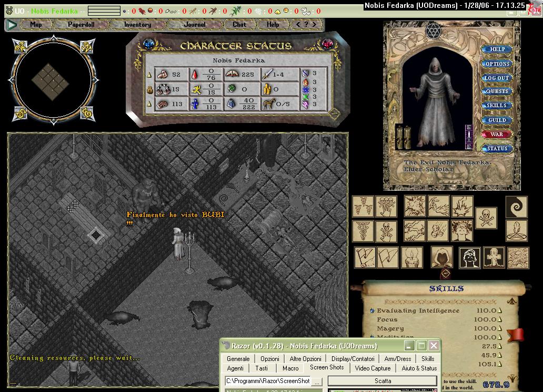Click the left arrow in the menu bar

pos(298,25)
